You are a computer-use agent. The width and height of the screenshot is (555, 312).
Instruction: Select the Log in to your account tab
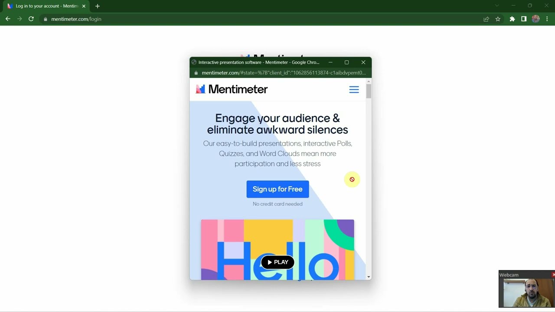[x=46, y=6]
